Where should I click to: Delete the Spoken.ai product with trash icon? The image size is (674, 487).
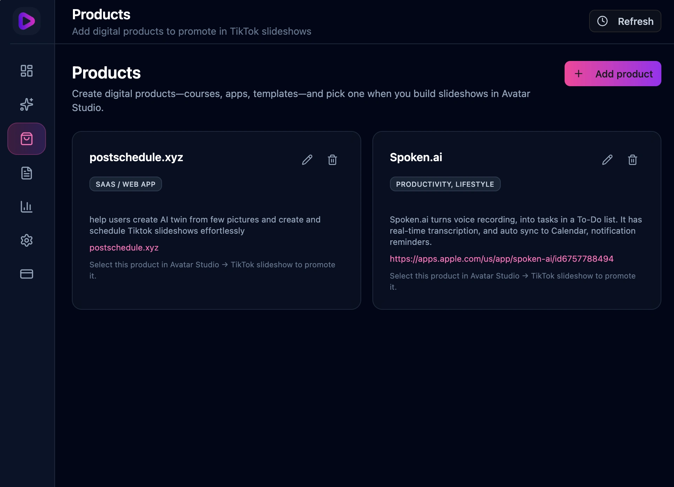click(x=633, y=160)
